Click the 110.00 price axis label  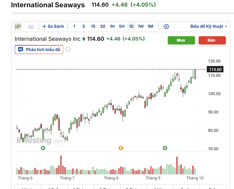[x=214, y=76]
